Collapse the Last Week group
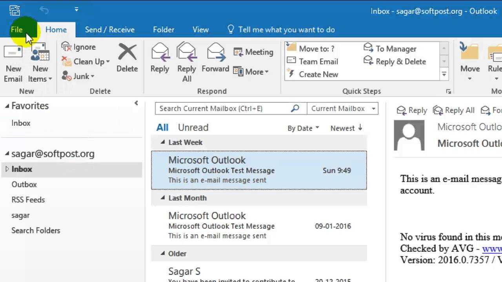The image size is (502, 282). (x=163, y=142)
